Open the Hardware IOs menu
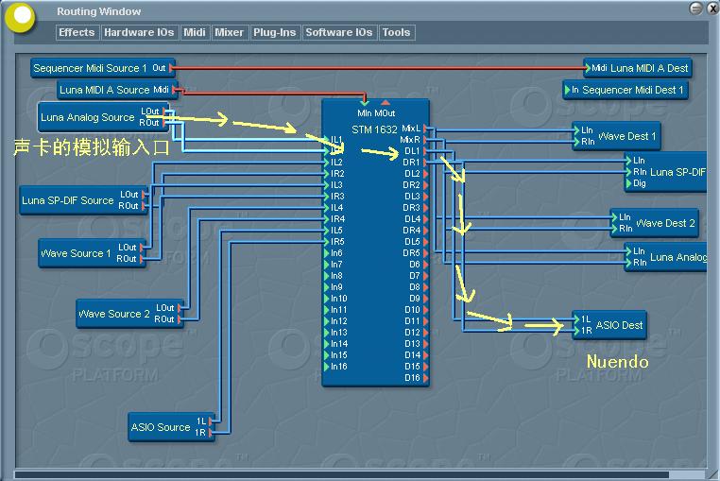Image resolution: width=720 pixels, height=481 pixels. (x=139, y=32)
